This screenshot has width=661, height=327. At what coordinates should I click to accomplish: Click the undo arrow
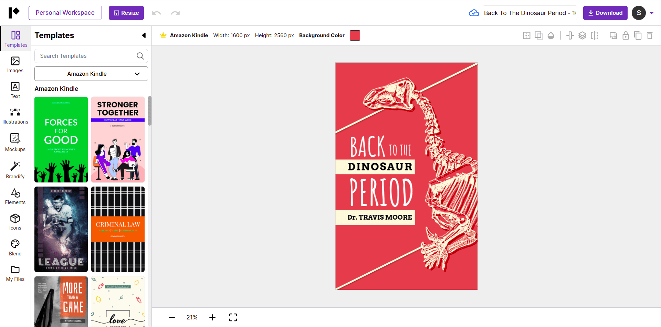tap(157, 13)
